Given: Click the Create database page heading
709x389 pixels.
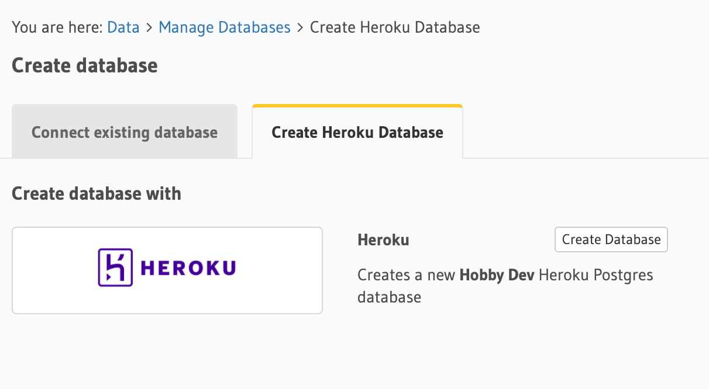Looking at the screenshot, I should point(85,65).
